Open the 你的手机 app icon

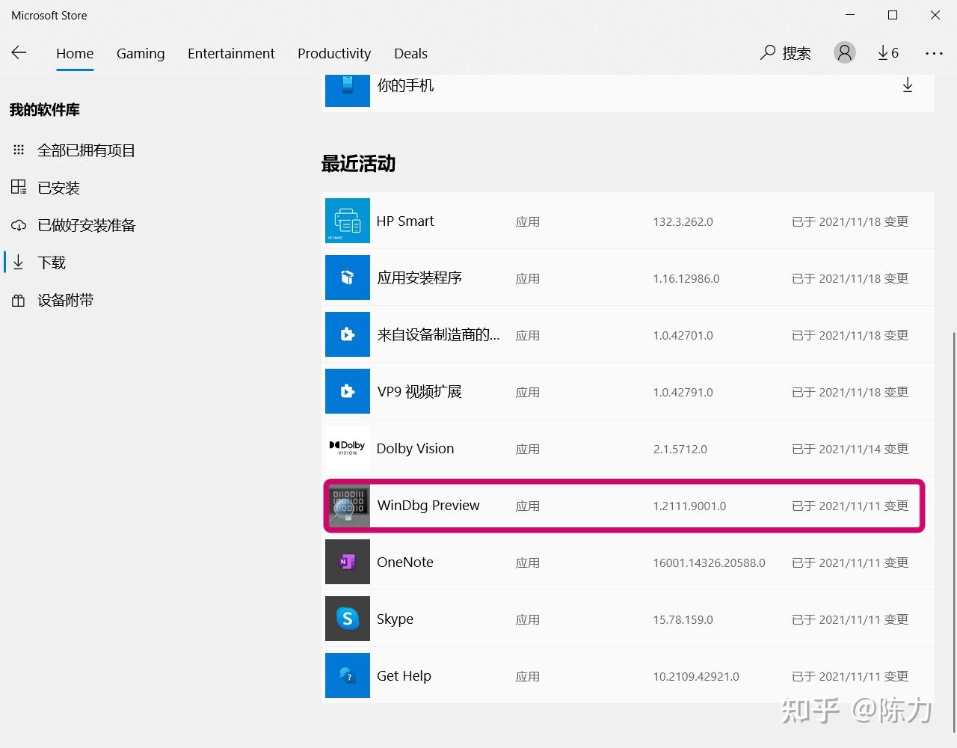347,85
